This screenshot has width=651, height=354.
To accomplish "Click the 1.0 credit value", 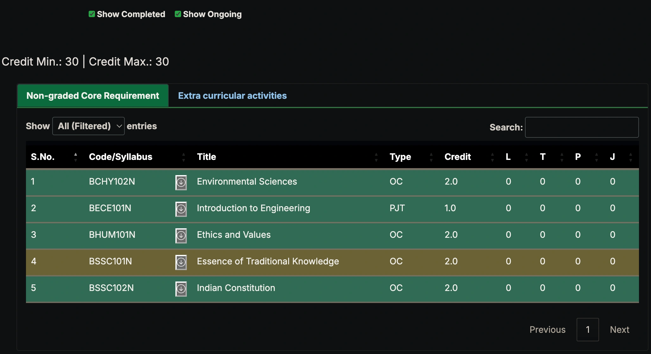I will pyautogui.click(x=450, y=208).
